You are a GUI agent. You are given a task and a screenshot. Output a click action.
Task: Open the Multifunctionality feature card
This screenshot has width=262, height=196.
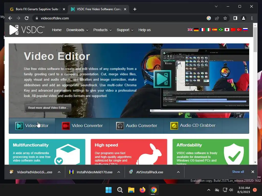point(47,152)
